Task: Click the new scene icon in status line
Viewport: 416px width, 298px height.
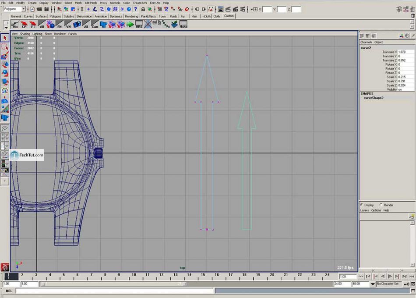Action: [32, 9]
